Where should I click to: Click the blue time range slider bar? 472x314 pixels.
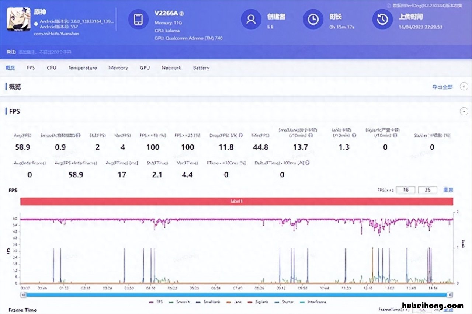click(236, 294)
